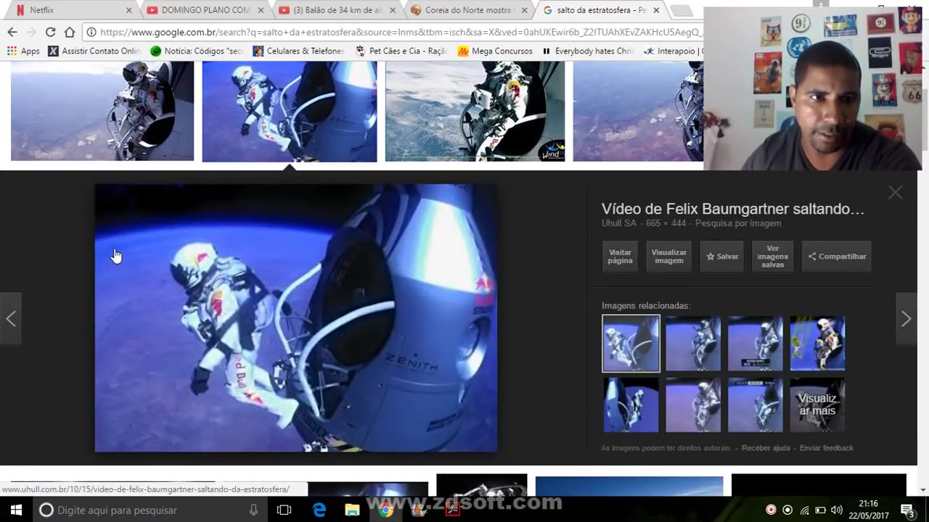Go back using browser back arrow
This screenshot has height=522, width=929.
coord(12,32)
